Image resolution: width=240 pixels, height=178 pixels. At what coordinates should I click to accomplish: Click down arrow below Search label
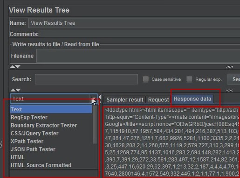18,90
